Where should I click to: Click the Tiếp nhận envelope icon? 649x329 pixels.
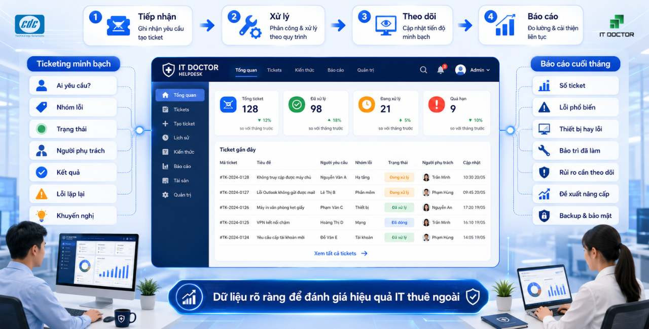click(118, 26)
